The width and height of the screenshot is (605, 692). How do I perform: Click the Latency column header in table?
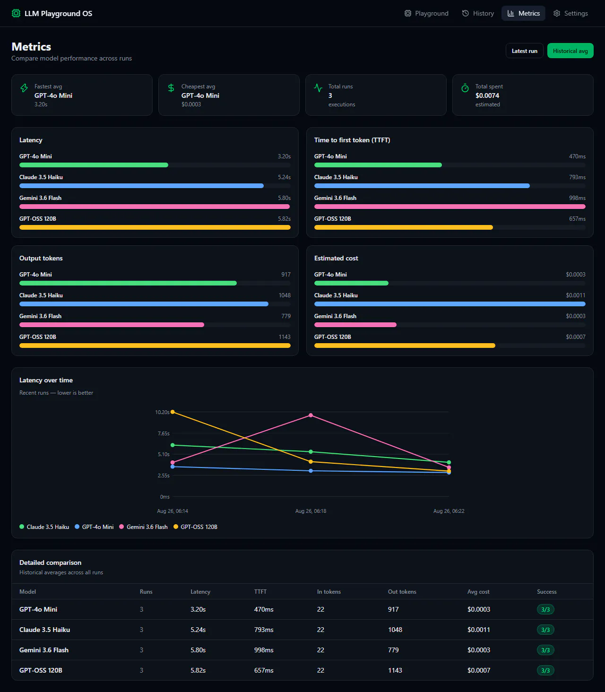(x=200, y=592)
